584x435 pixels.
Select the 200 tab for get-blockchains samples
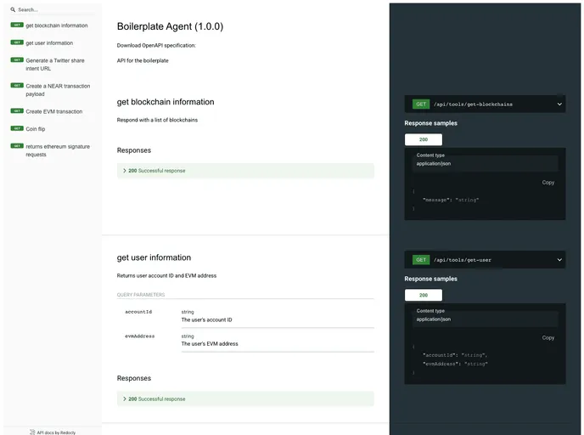click(424, 139)
